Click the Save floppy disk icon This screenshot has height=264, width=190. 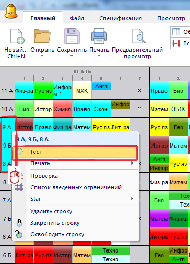72,36
